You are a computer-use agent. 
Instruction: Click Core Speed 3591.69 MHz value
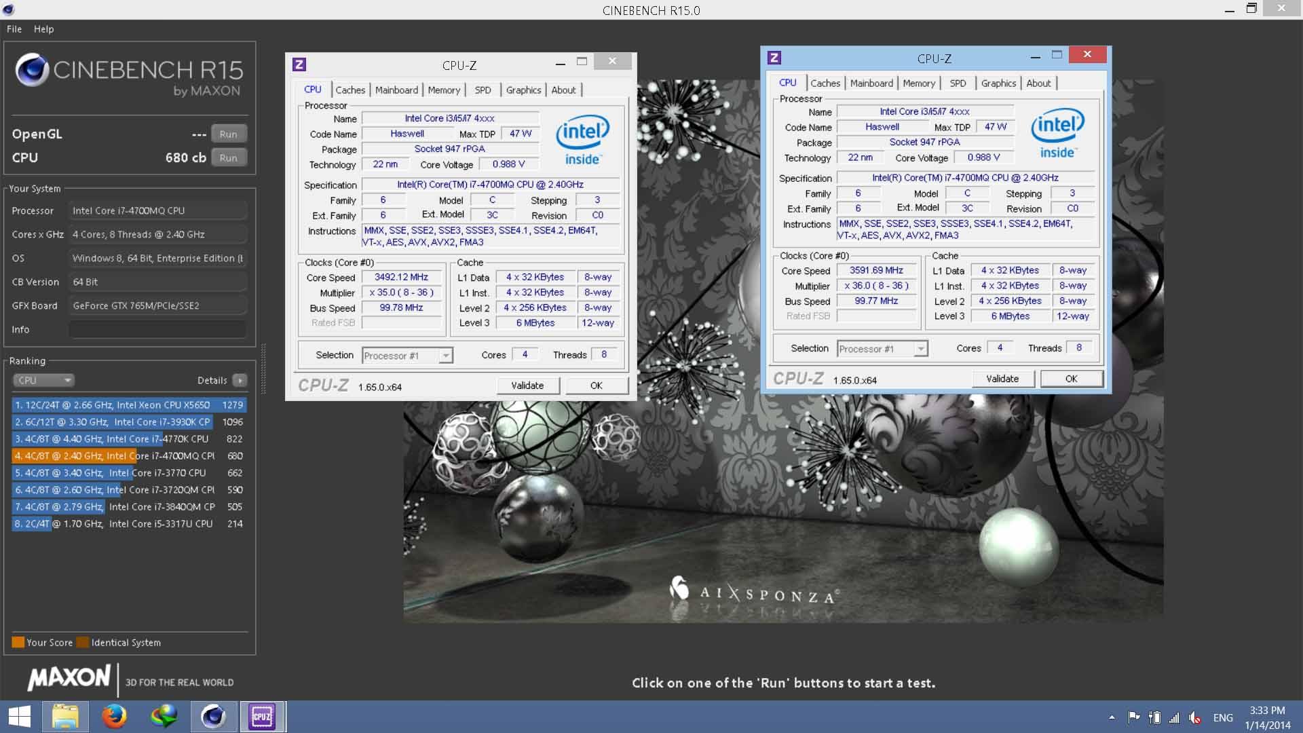point(876,270)
